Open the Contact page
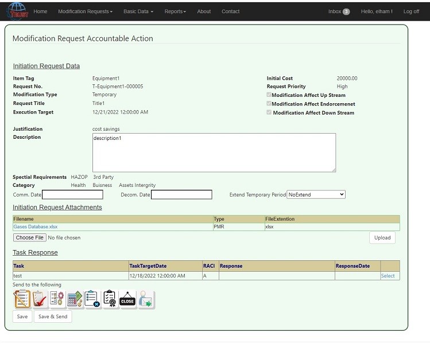 pyautogui.click(x=230, y=11)
